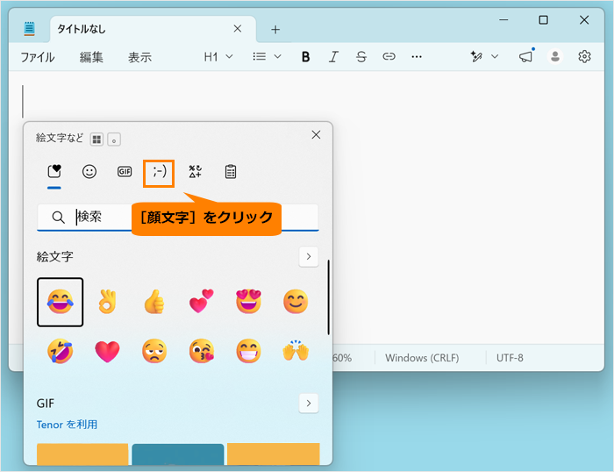Close the タイトルなし tab
This screenshot has width=614, height=472.
point(238,29)
